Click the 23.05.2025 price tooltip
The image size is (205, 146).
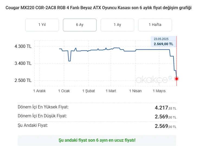coord(163,42)
